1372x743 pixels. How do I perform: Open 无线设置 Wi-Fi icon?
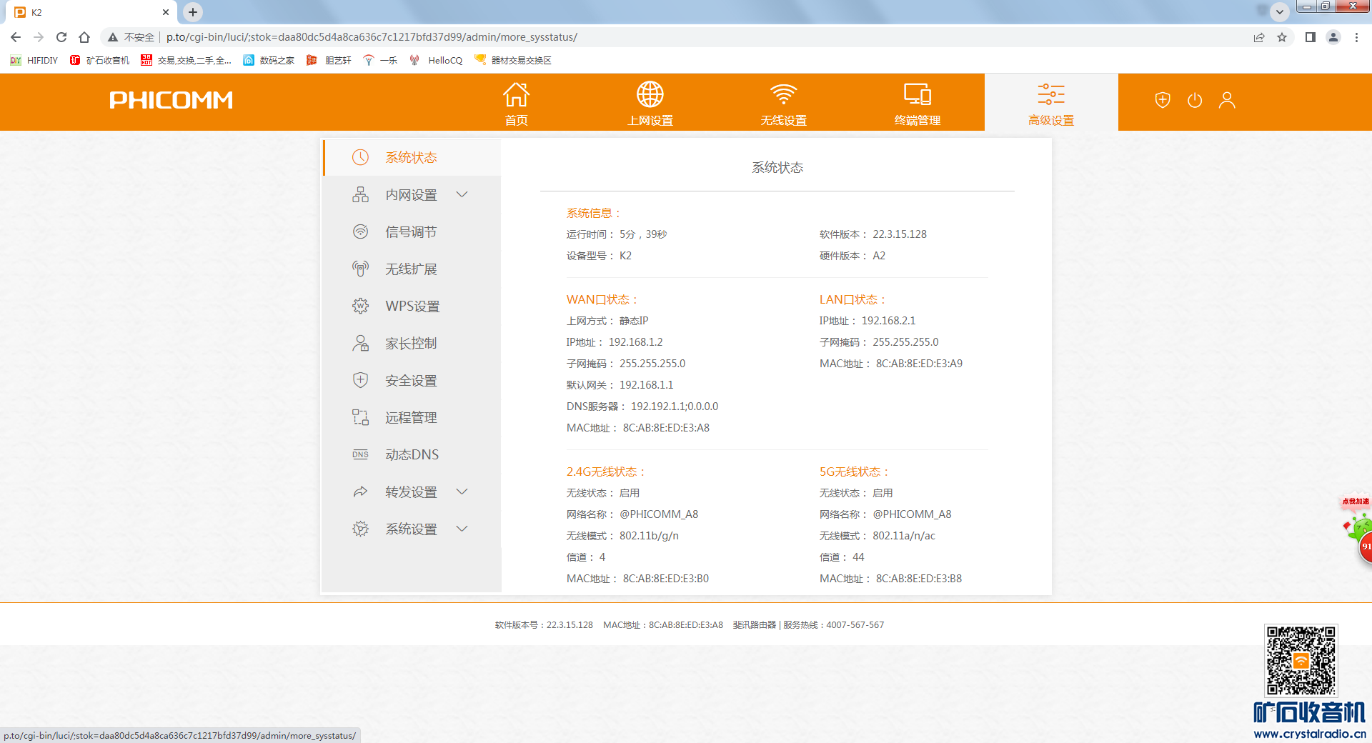pos(783,94)
